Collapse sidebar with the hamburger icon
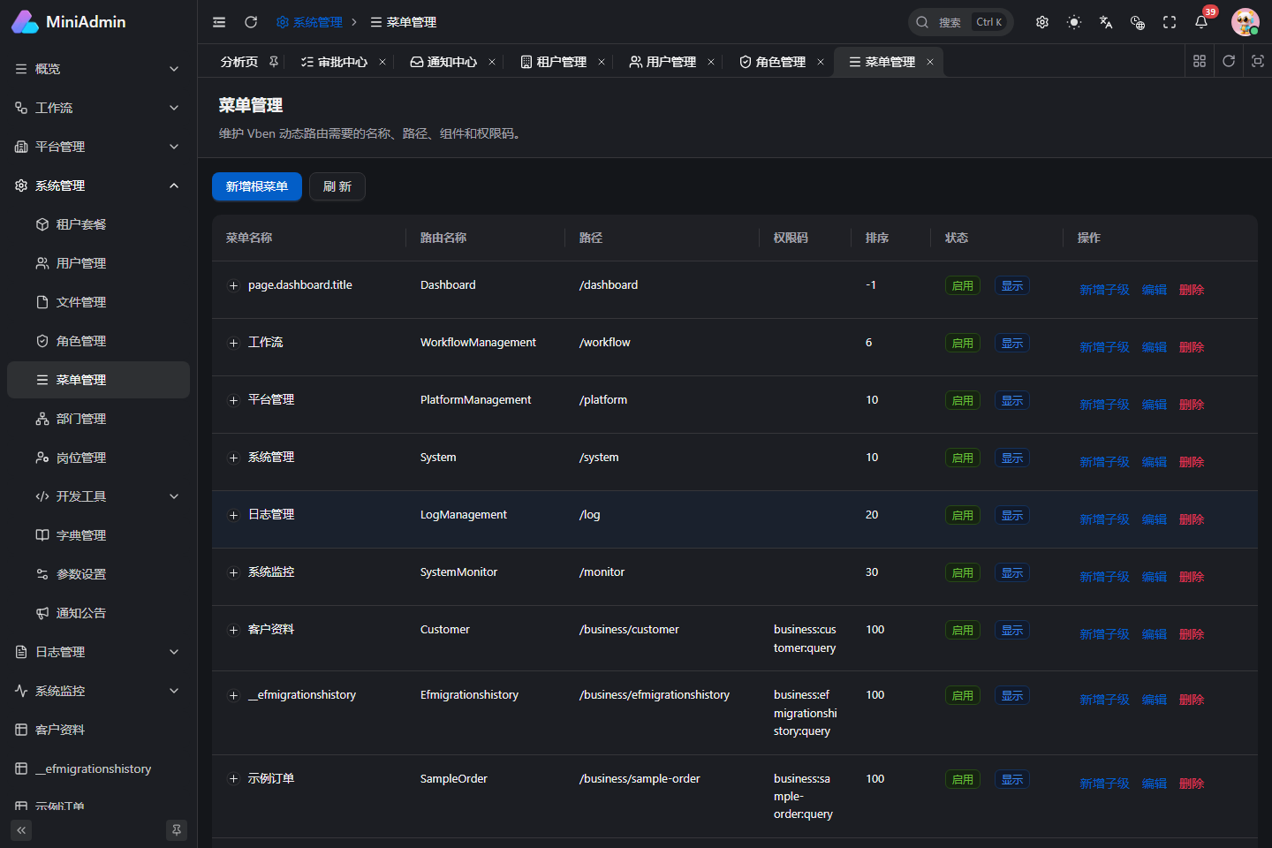The image size is (1272, 848). 219,22
